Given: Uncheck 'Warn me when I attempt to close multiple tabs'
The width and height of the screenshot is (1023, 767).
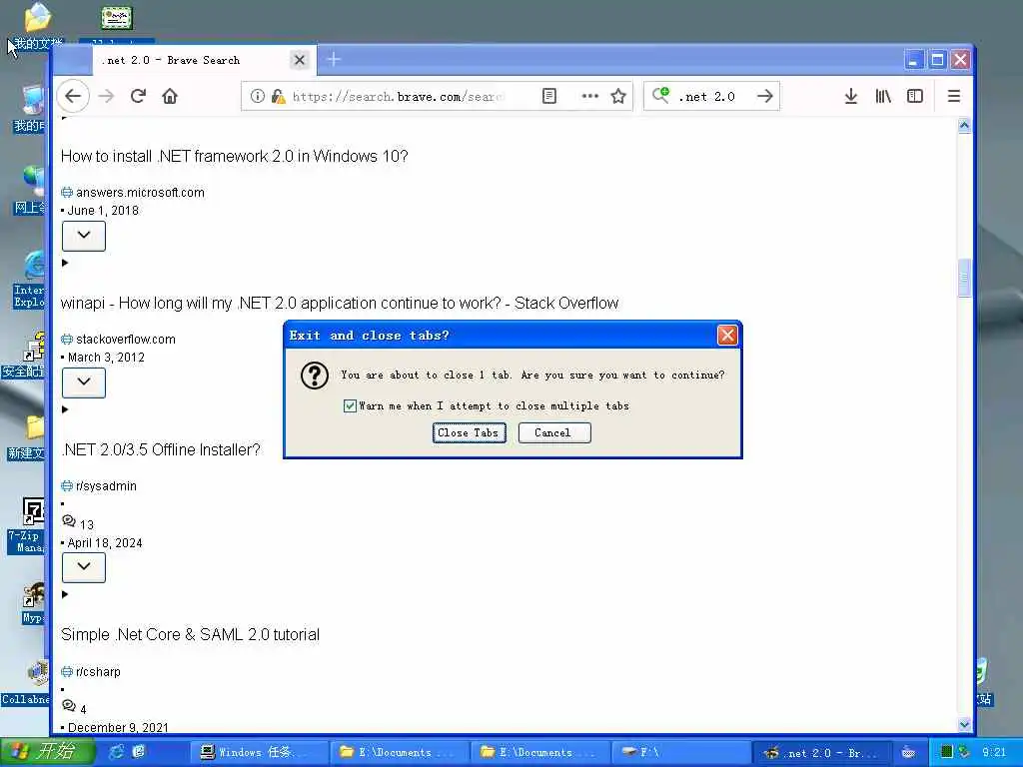Looking at the screenshot, I should point(350,405).
